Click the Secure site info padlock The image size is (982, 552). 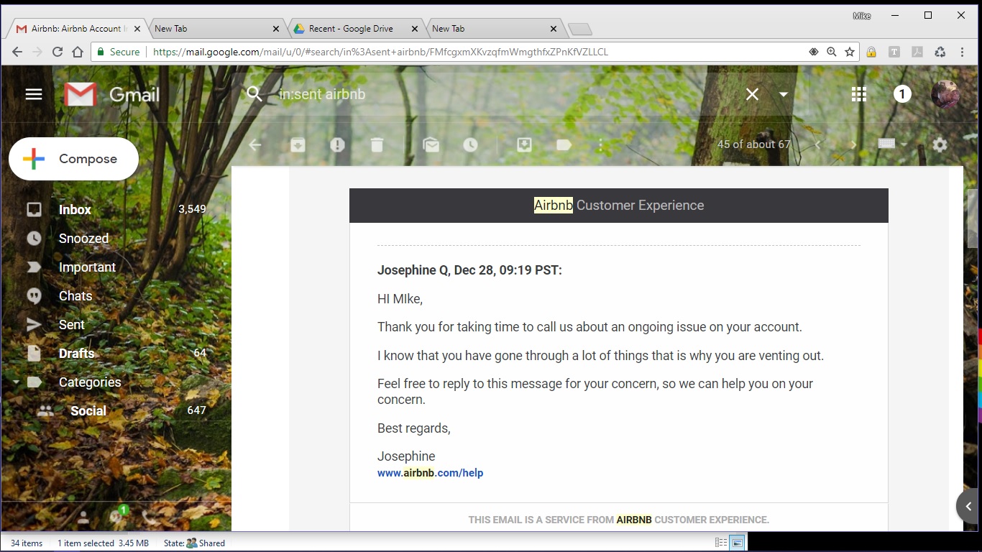tap(119, 52)
